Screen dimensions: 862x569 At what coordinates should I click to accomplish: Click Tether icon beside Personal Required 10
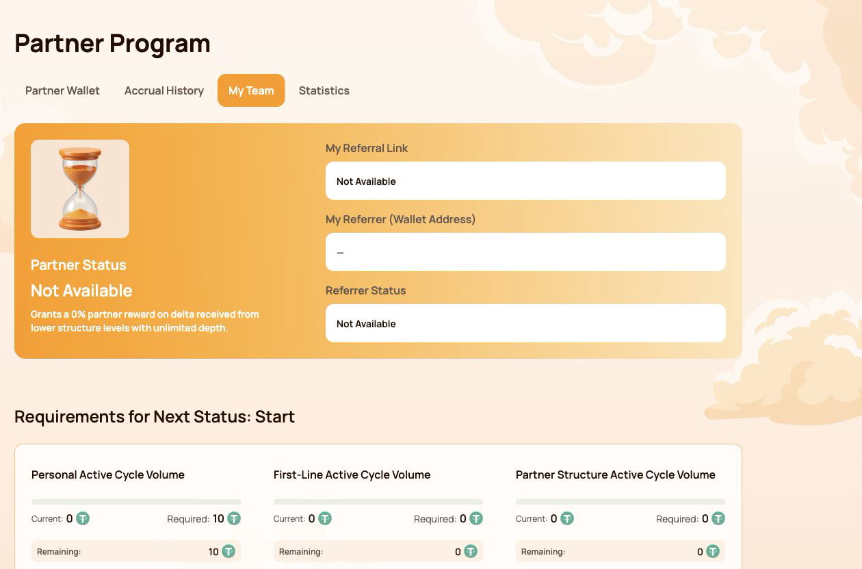click(234, 518)
